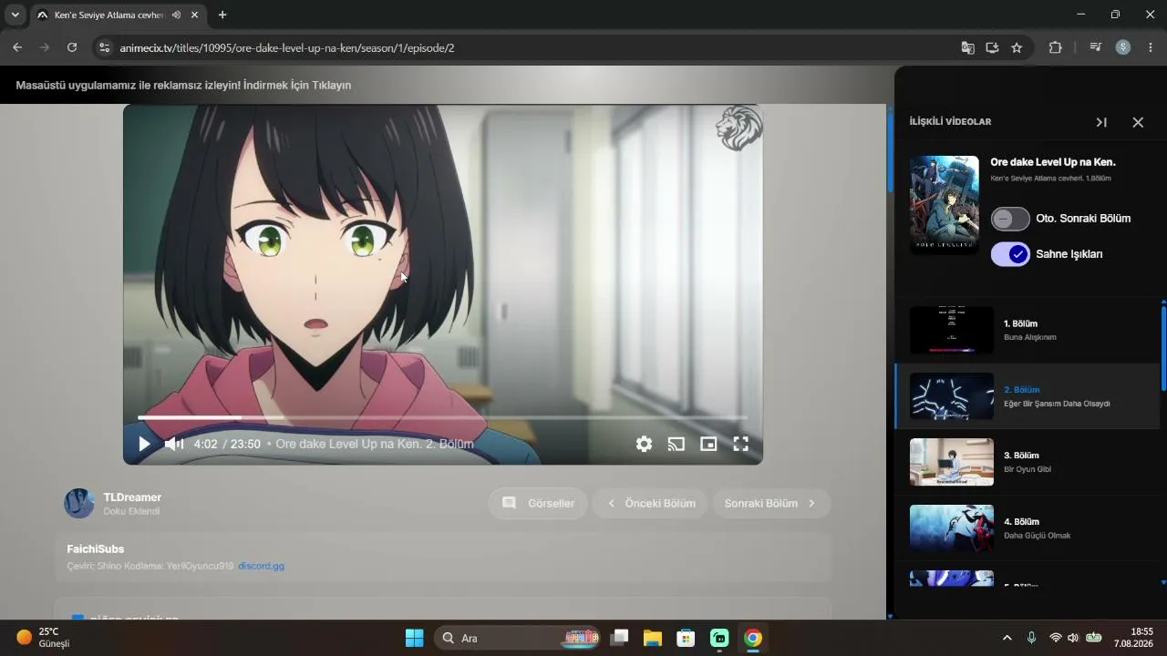This screenshot has height=656, width=1167.
Task: Select the 4. Bölüm episode thumbnail
Action: (x=952, y=528)
